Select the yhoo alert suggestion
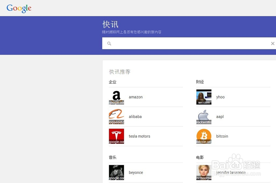This screenshot has width=276, height=183. point(220,97)
